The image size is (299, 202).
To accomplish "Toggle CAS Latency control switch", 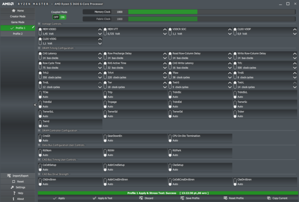I will tap(40, 56).
